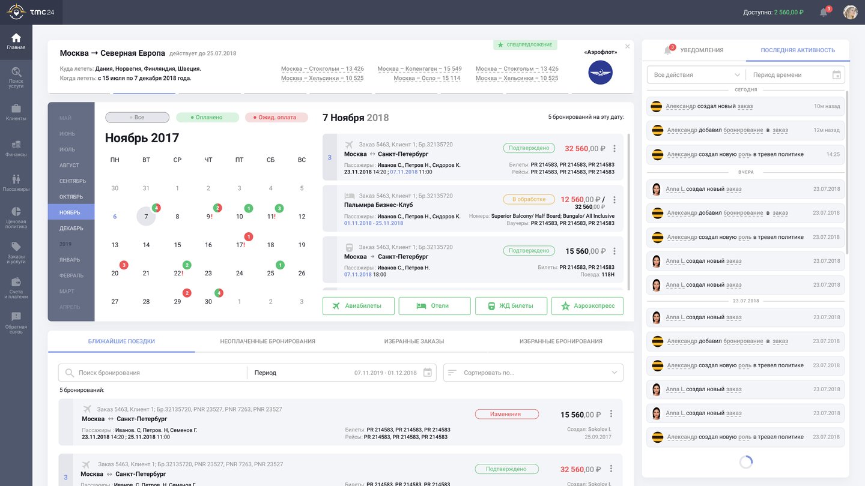Switch to the Уведомления tab
The height and width of the screenshot is (486, 865).
point(694,50)
